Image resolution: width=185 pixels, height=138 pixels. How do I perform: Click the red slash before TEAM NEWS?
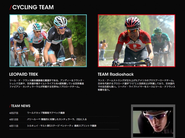[x=10, y=106]
